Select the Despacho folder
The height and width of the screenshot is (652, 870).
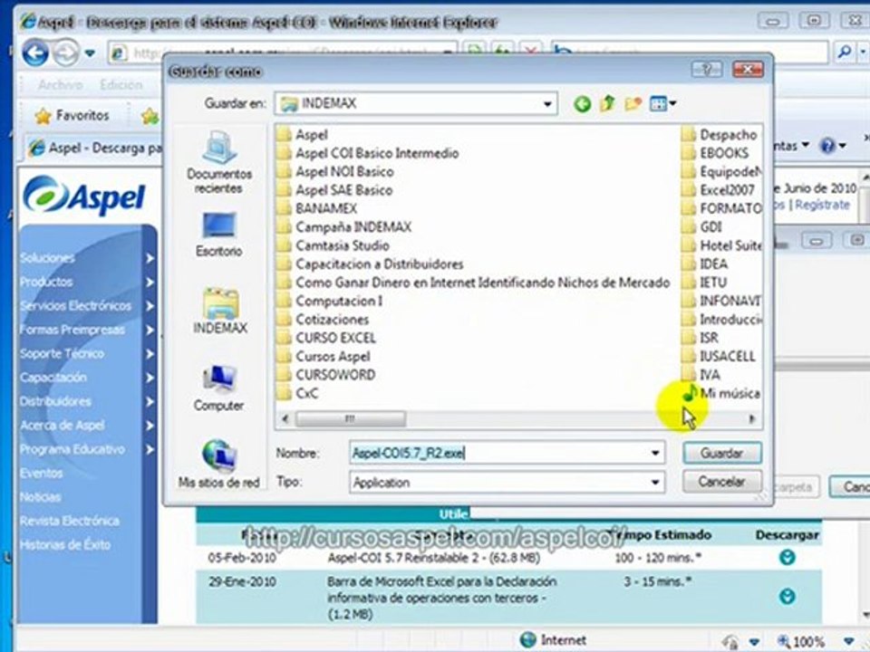720,135
